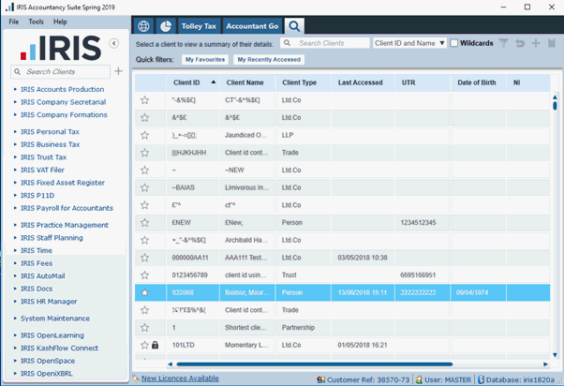Image resolution: width=564 pixels, height=386 pixels.
Task: Click the IRIS logo in sidebar
Action: [61, 48]
